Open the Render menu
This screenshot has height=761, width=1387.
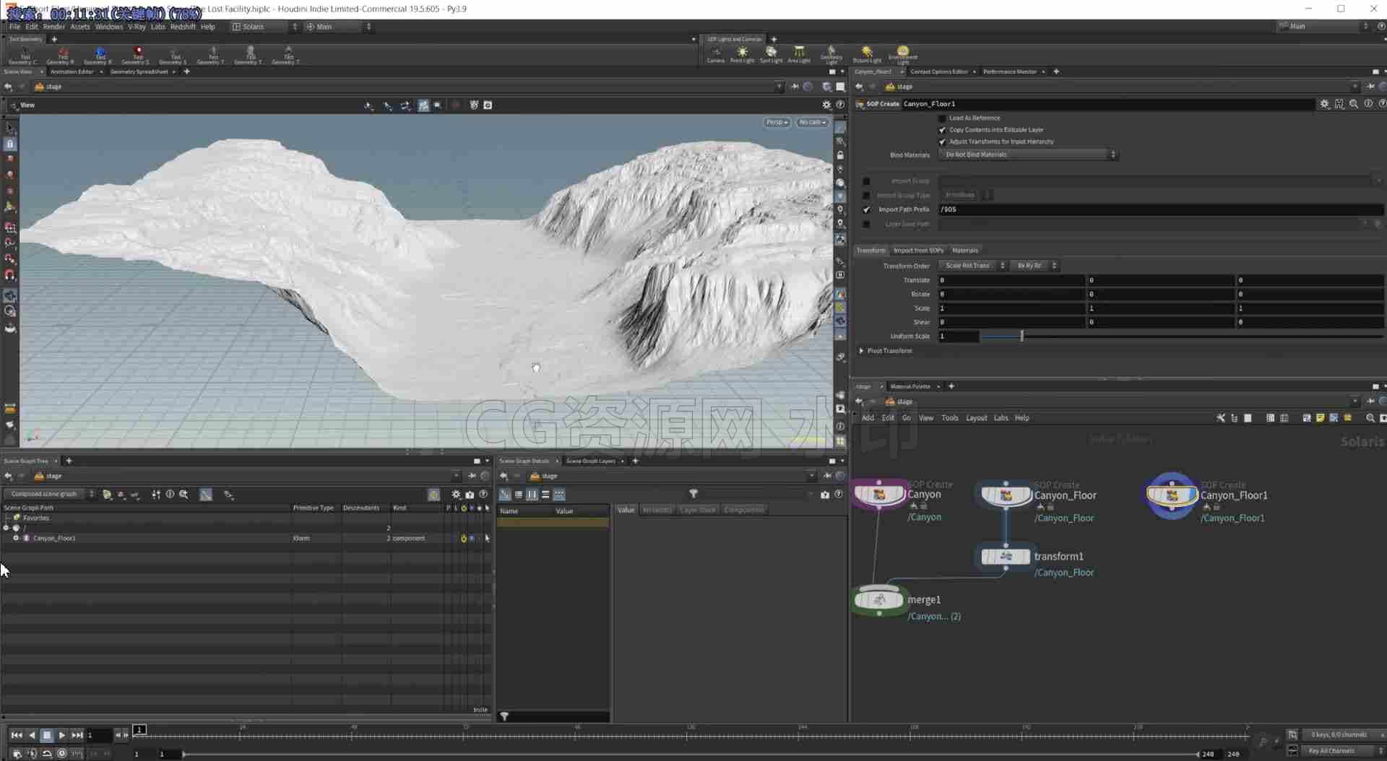[x=54, y=27]
